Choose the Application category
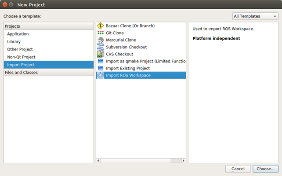Image resolution: width=282 pixels, height=176 pixels. pyautogui.click(x=49, y=34)
